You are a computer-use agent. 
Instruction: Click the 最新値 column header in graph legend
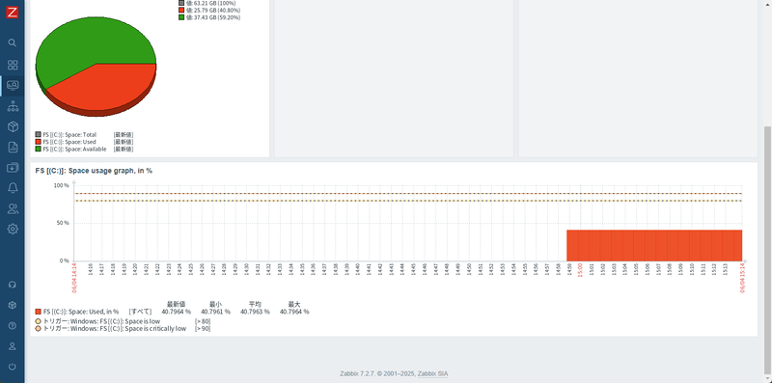[177, 304]
